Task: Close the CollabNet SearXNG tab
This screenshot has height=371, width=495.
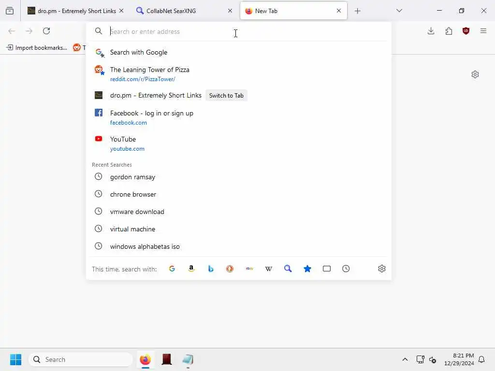Action: point(230,11)
